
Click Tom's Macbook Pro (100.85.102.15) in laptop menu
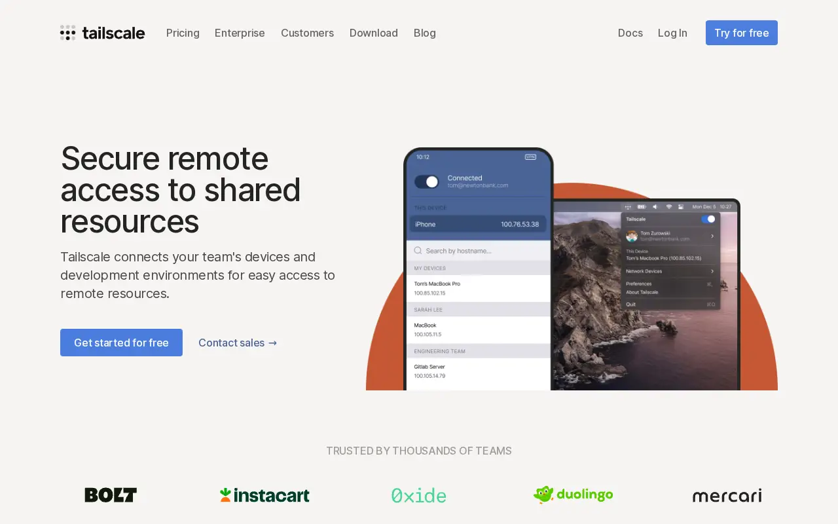(663, 258)
